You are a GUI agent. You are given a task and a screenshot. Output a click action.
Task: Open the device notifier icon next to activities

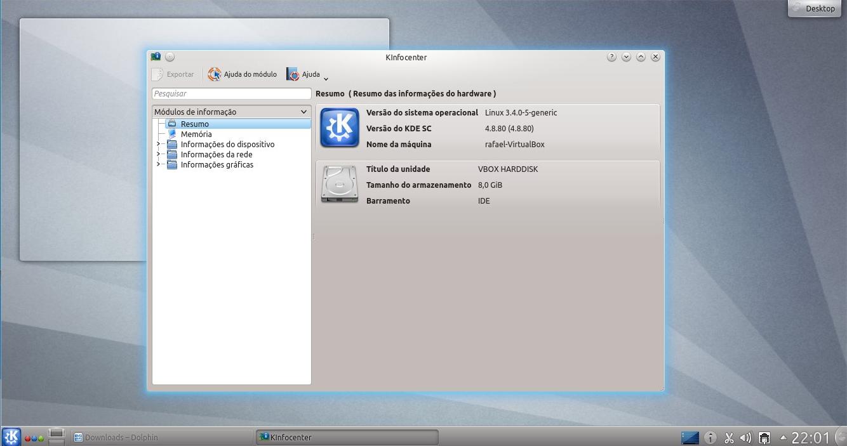[x=57, y=436]
